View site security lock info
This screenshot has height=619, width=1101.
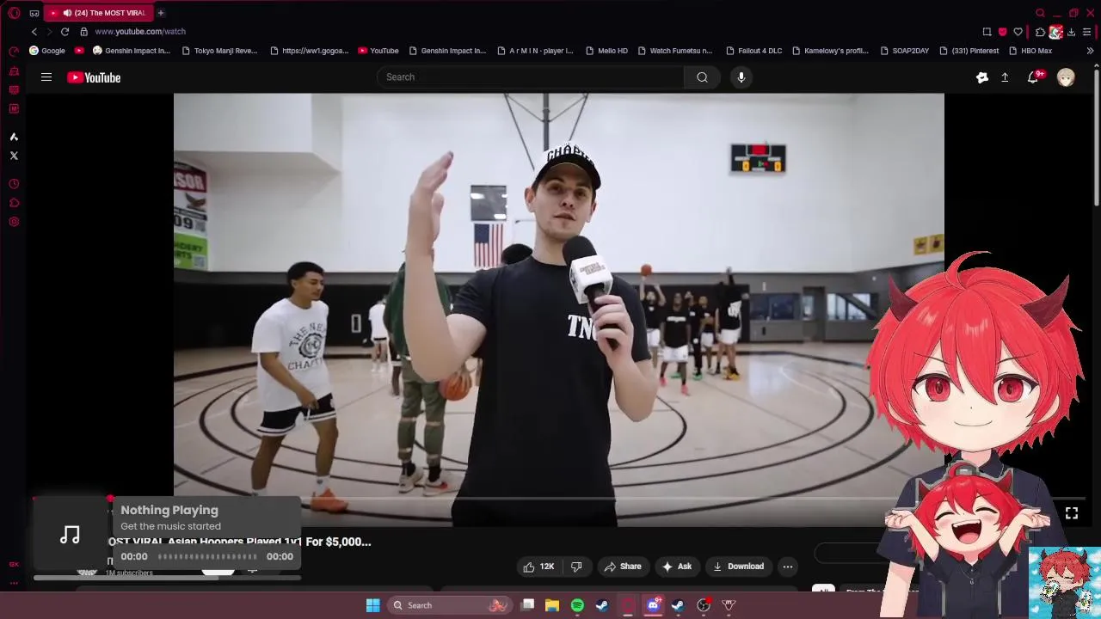point(83,32)
